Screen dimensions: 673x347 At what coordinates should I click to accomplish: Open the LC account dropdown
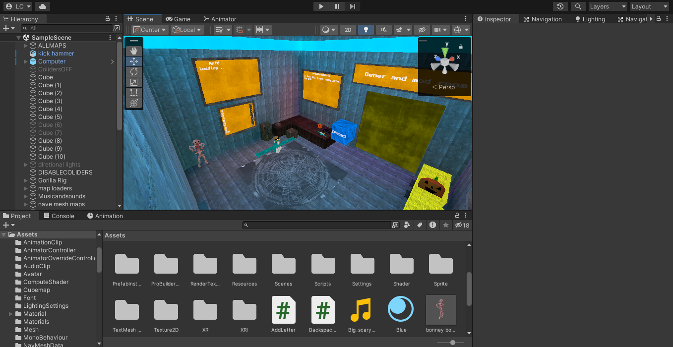click(x=18, y=6)
